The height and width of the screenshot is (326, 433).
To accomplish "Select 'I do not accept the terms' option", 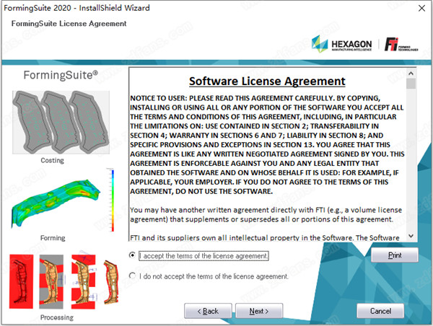I will pyautogui.click(x=132, y=276).
